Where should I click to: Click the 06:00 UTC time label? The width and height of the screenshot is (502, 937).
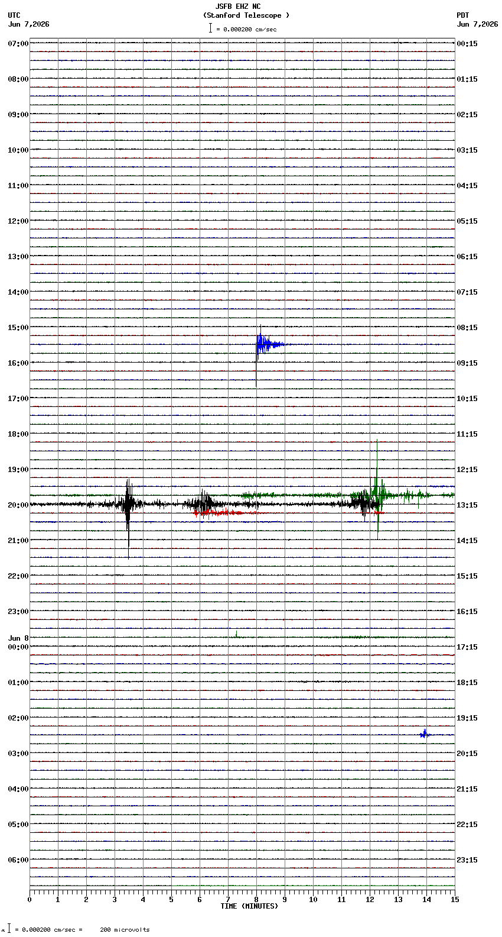[18, 860]
